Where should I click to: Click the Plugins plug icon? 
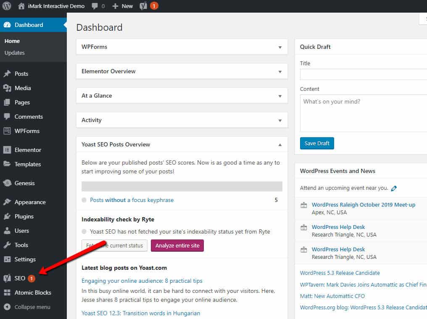(x=7, y=216)
